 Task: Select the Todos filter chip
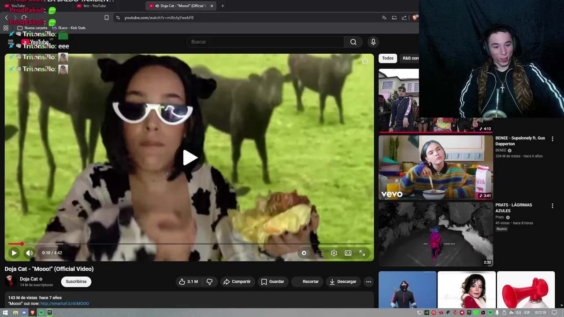(388, 58)
